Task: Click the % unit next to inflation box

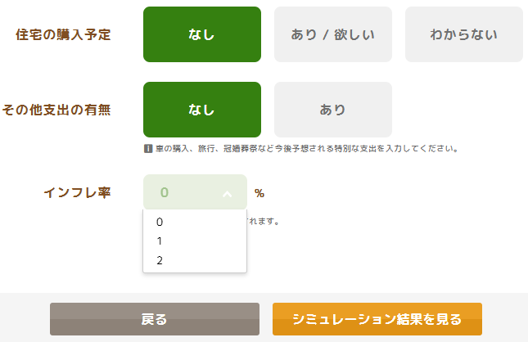Action: pyautogui.click(x=259, y=193)
